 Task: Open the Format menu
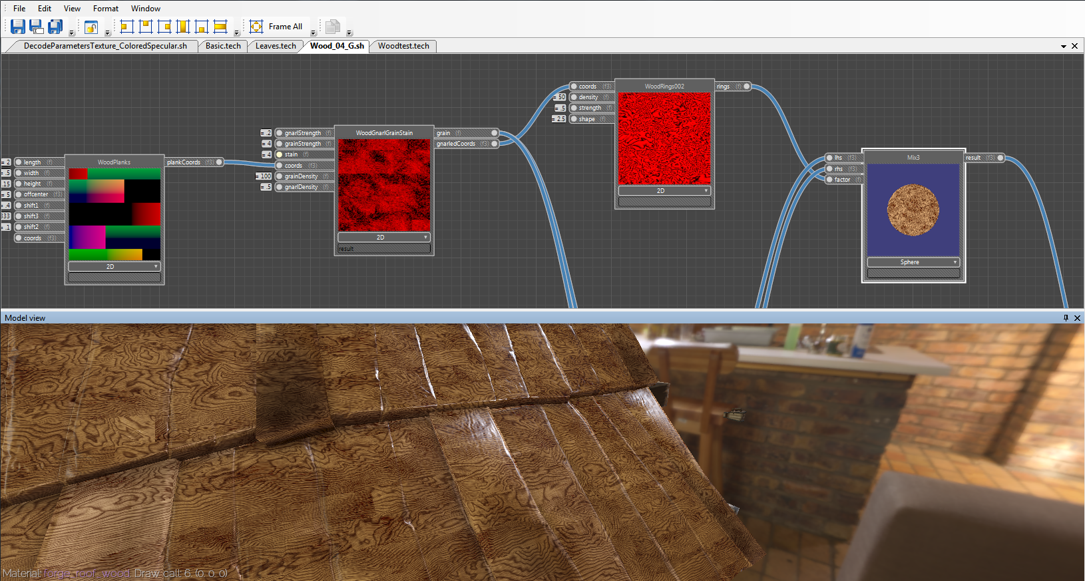tap(106, 9)
